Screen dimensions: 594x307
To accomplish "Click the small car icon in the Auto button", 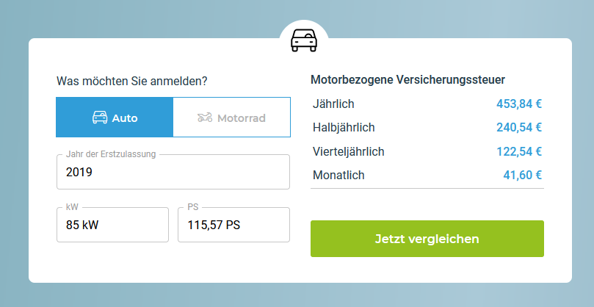I will 100,118.
